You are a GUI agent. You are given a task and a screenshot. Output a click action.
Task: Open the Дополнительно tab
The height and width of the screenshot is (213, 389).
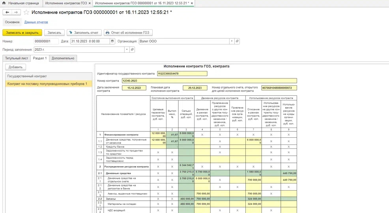pyautogui.click(x=63, y=58)
